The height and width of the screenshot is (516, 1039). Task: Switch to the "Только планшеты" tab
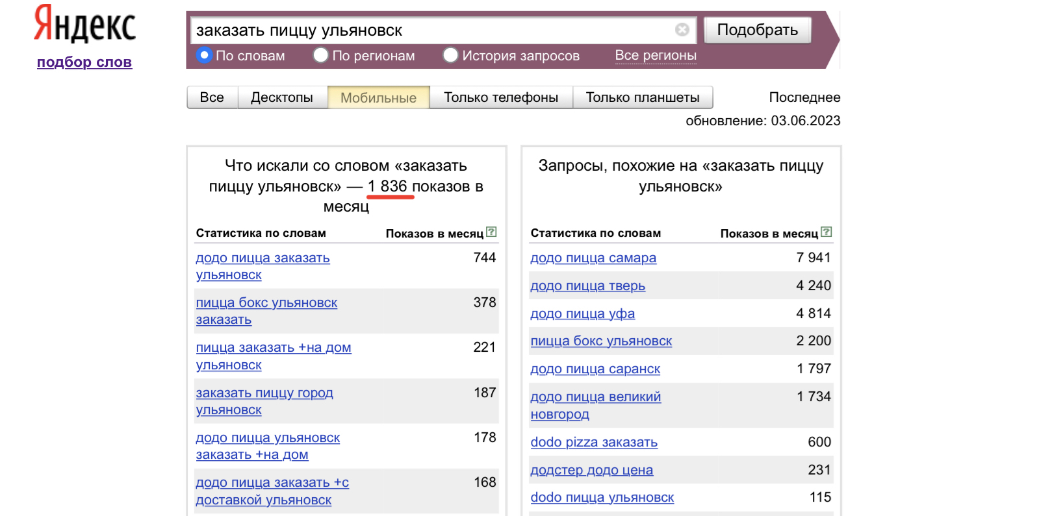(x=642, y=97)
